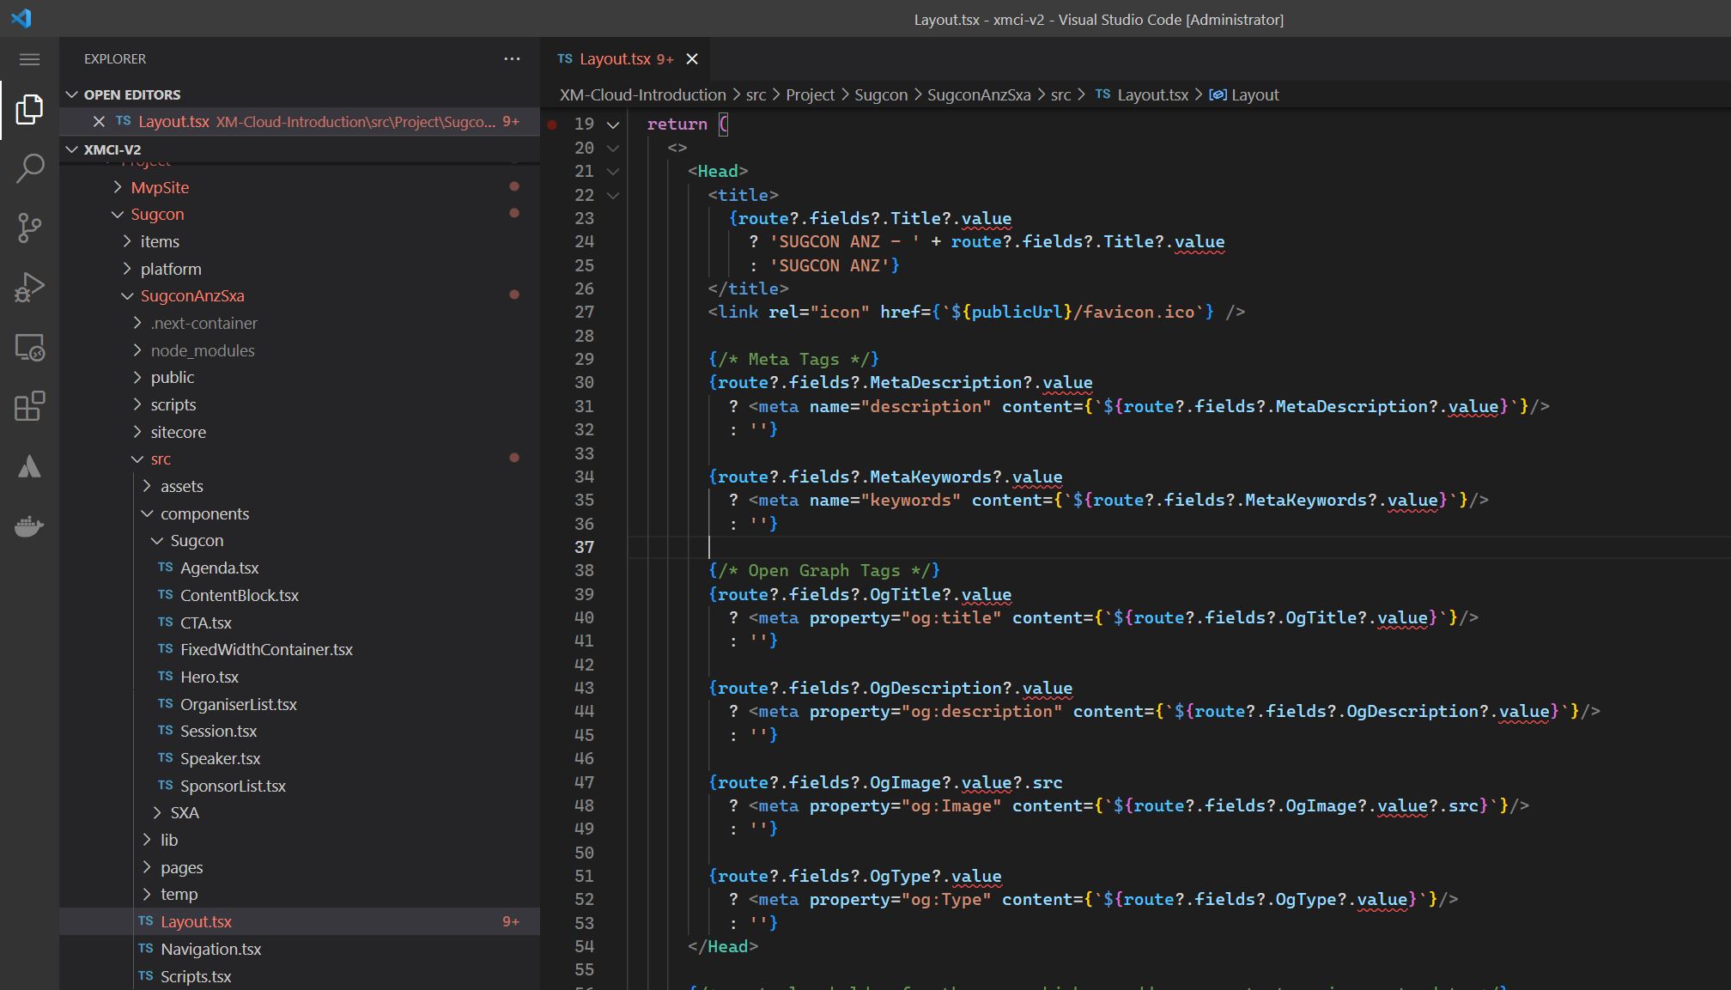Image resolution: width=1731 pixels, height=990 pixels.
Task: Fold the Head block at line 21
Action: (613, 172)
